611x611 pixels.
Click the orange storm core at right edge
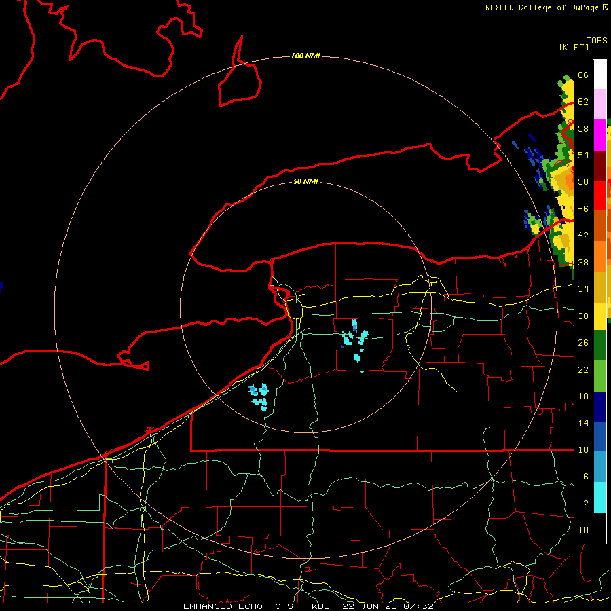[568, 182]
